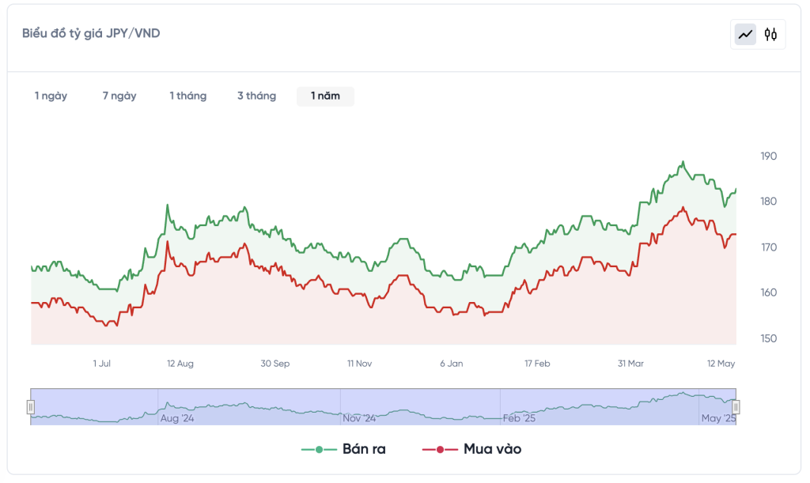Click the 12 Aug x-axis date label

pos(180,364)
